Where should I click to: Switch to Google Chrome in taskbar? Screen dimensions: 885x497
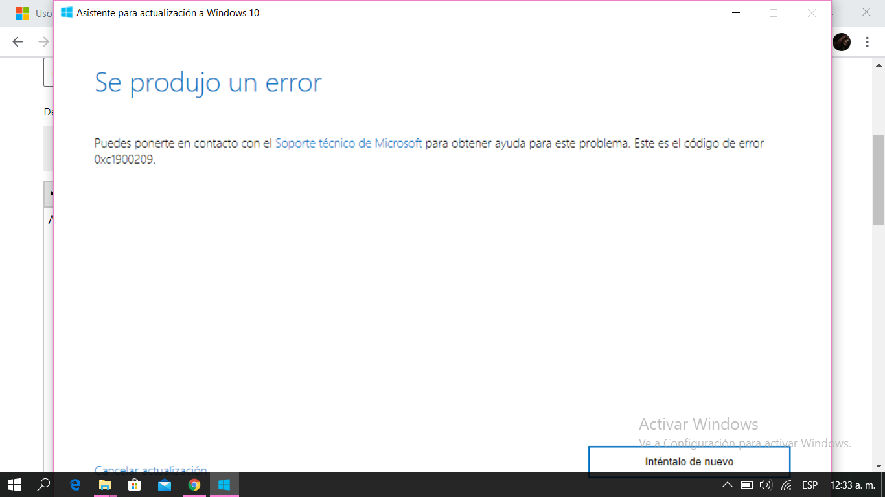194,485
